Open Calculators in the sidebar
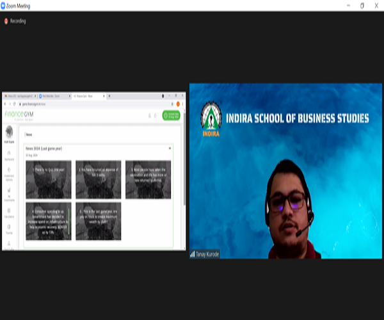Image resolution: width=384 pixels, height=320 pixels. tap(9, 213)
